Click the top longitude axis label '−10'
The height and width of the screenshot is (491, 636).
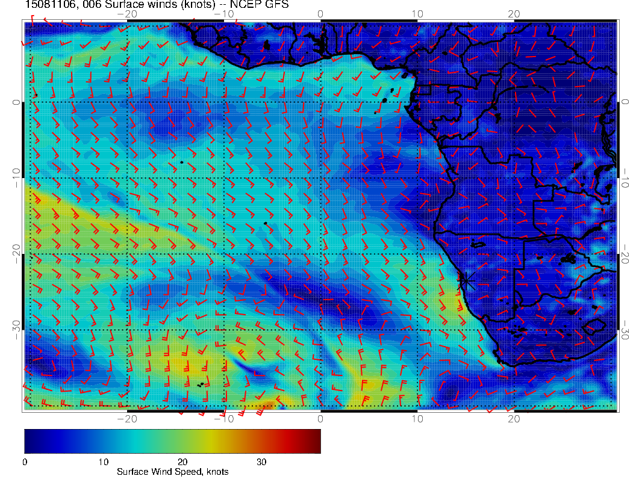click(x=224, y=14)
